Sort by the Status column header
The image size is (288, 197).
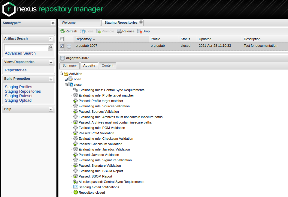[188, 39]
